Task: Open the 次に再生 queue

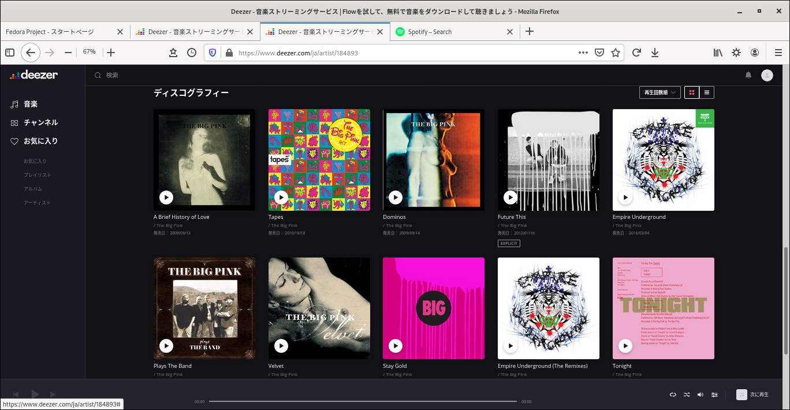Action: pos(753,394)
